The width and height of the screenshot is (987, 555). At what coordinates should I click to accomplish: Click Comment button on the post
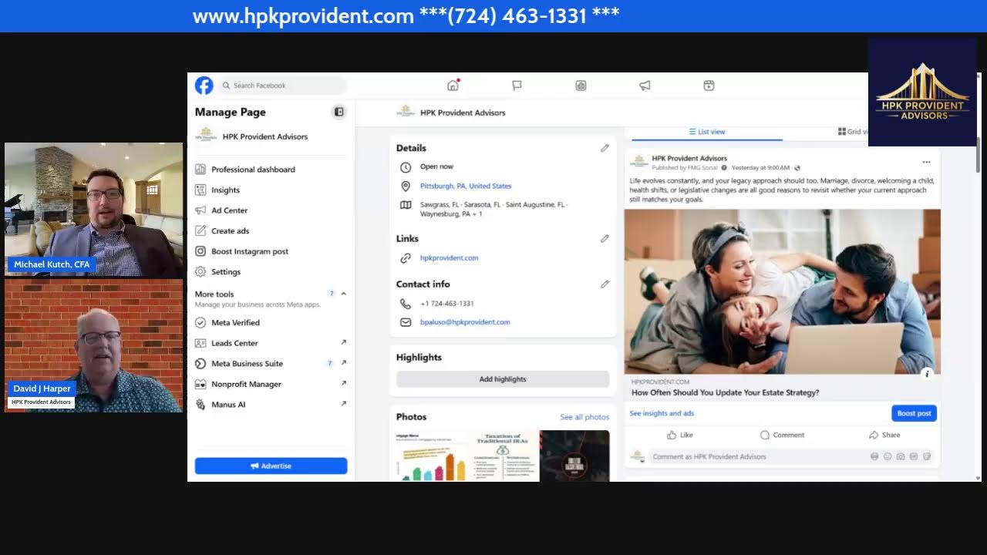click(782, 435)
